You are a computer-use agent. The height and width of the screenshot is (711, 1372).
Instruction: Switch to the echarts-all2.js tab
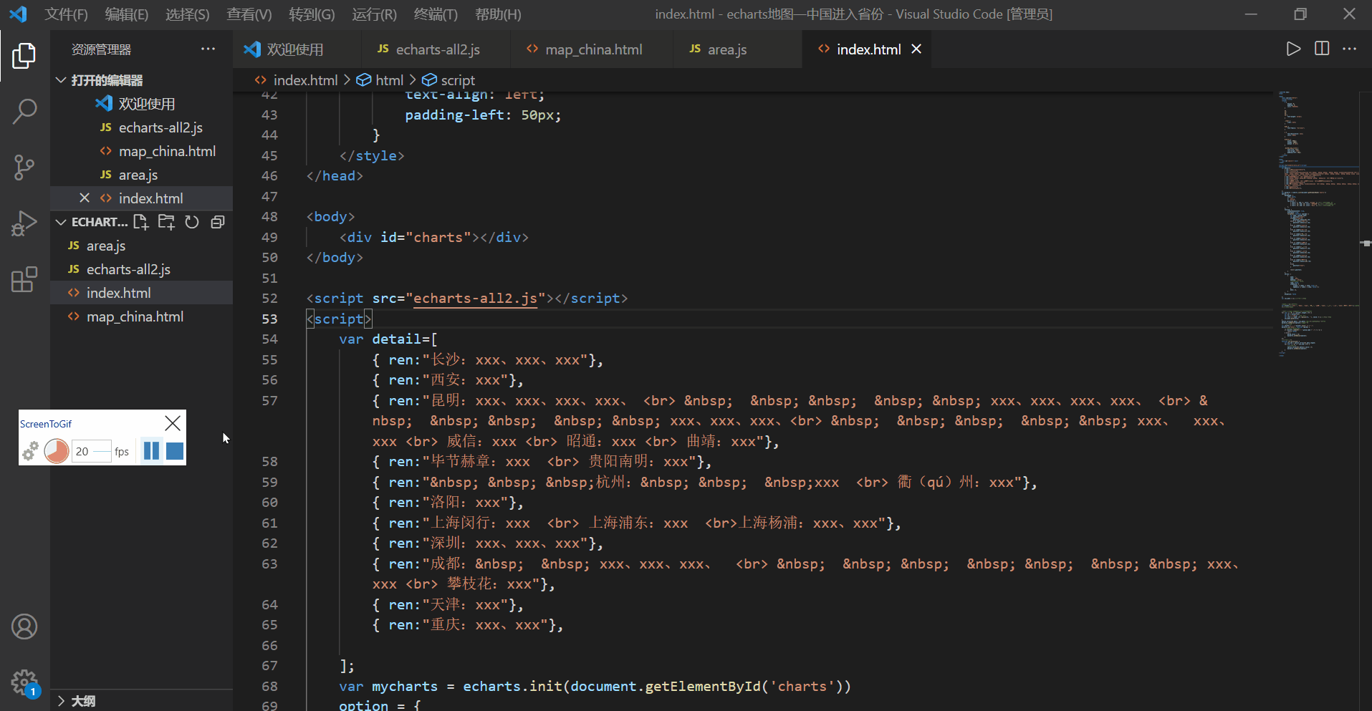[438, 49]
